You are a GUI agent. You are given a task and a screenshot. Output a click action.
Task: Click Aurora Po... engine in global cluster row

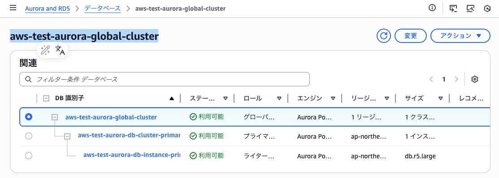pyautogui.click(x=314, y=117)
